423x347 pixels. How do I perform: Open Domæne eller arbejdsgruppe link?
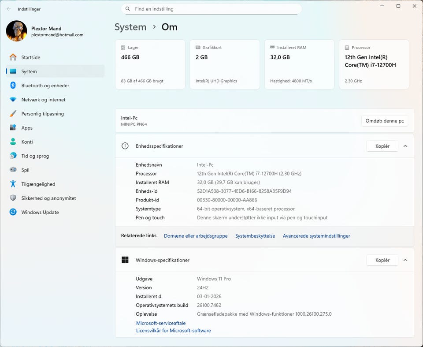196,236
